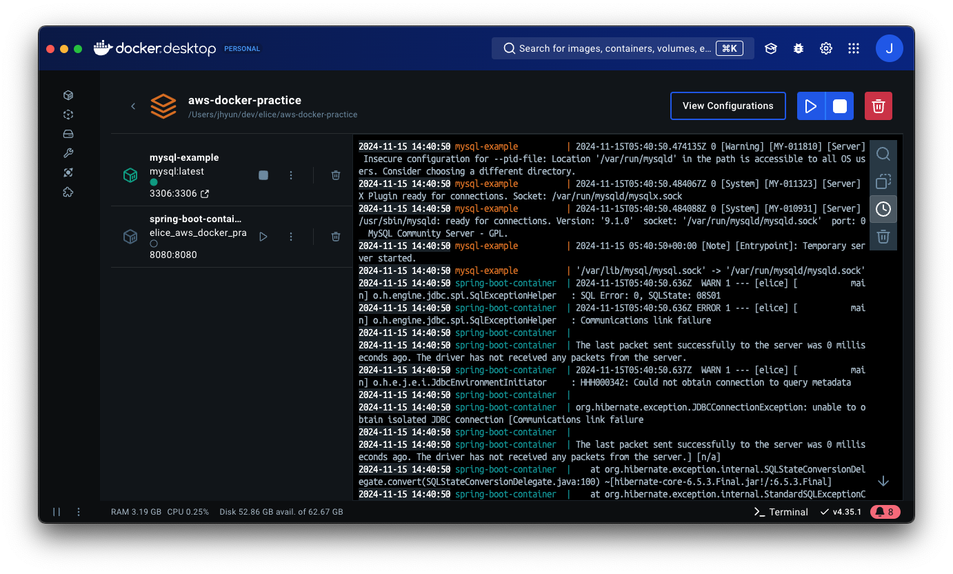Stop the mysql-example container
The image size is (953, 574).
[x=263, y=176]
